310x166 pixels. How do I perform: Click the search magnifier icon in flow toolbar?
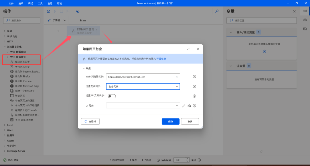pos(217,11)
